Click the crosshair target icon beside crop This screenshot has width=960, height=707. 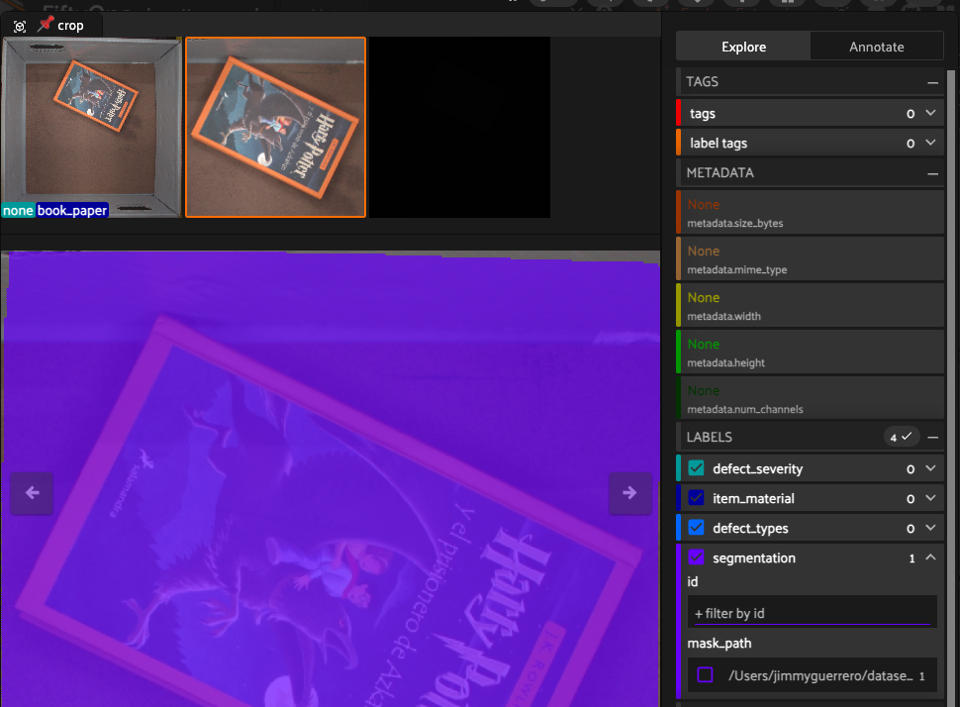20,27
